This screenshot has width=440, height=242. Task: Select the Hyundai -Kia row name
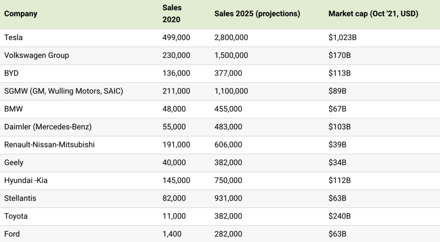[26, 181]
